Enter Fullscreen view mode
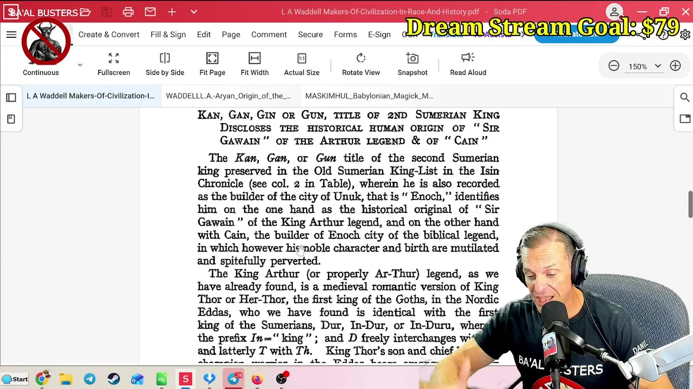693x389 pixels. (x=114, y=64)
